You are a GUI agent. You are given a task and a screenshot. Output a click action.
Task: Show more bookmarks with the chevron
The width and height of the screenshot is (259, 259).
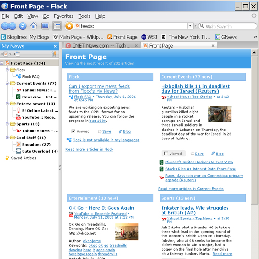pyautogui.click(x=255, y=37)
